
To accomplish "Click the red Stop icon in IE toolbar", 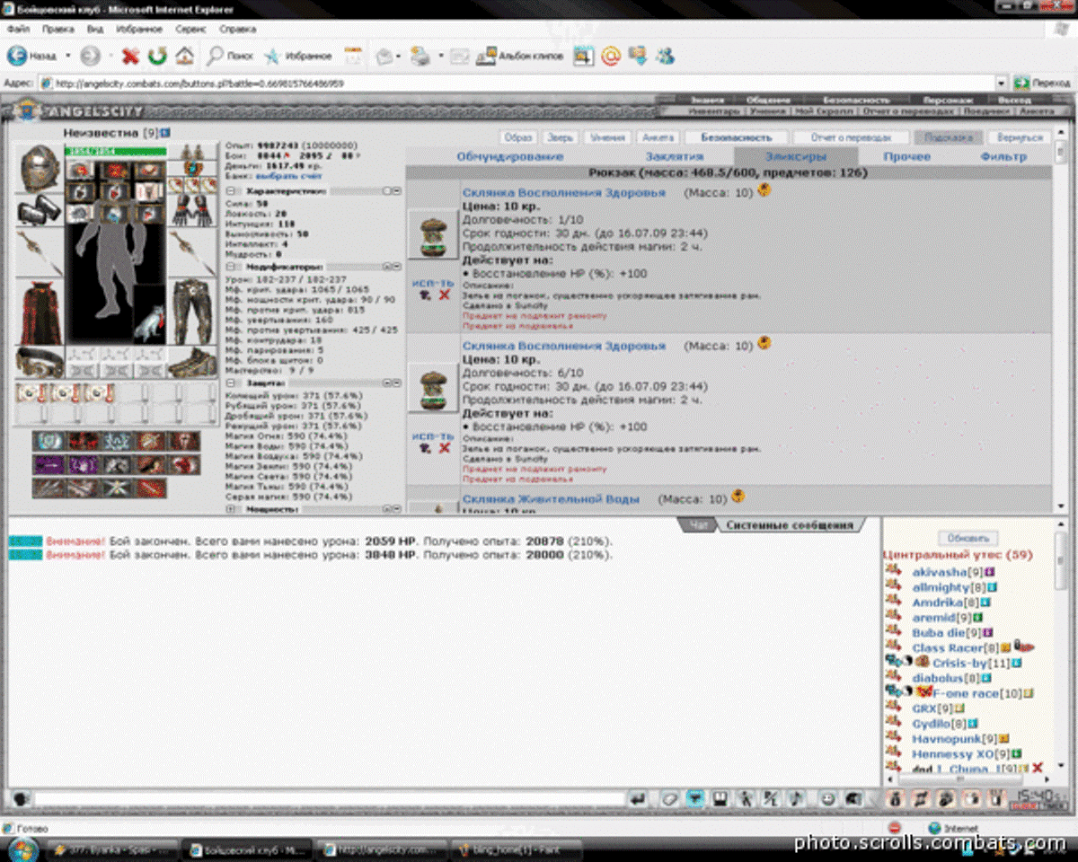I will (130, 56).
